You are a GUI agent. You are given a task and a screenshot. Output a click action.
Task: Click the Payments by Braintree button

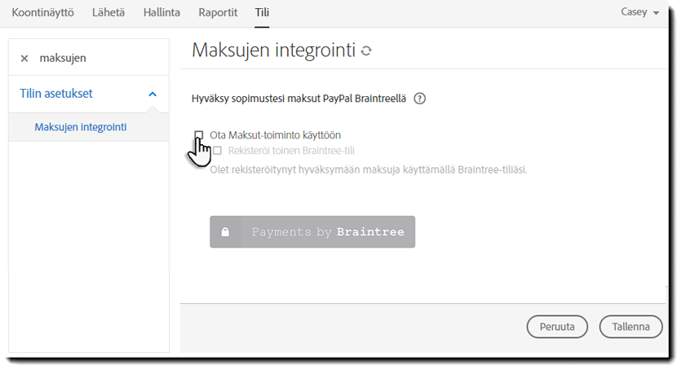[312, 232]
